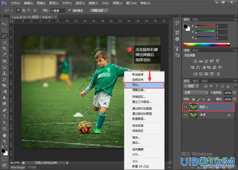
Task: Open the layer filter 类型 dropdown
Action: 191,86
